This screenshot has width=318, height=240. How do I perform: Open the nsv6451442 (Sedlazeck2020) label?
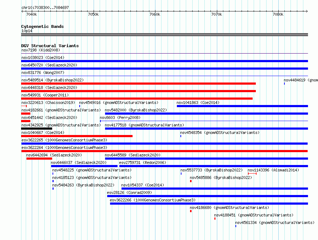click(x=49, y=117)
